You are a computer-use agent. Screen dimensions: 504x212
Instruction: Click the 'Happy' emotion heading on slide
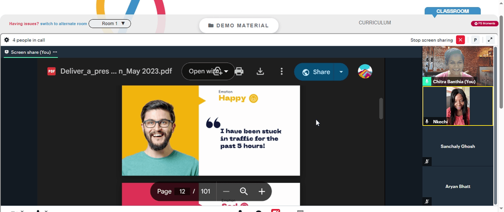pyautogui.click(x=232, y=98)
